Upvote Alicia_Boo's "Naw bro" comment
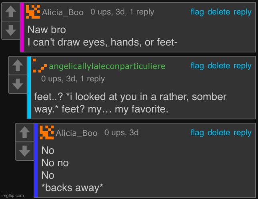This screenshot has height=199, width=258. [11, 13]
